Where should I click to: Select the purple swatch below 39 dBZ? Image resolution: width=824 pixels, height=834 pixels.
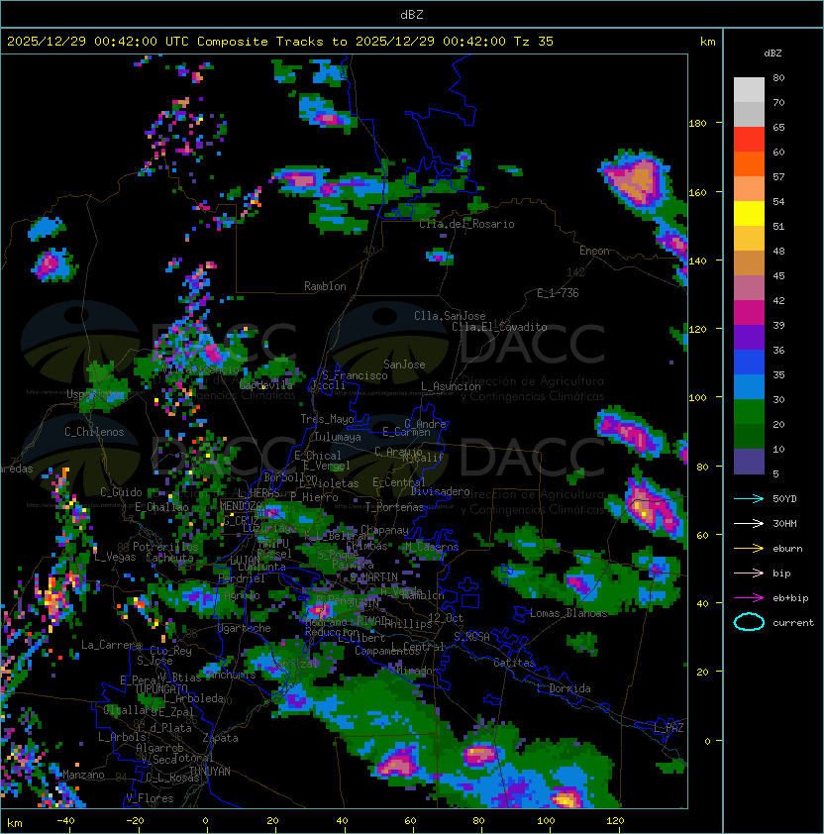point(749,337)
